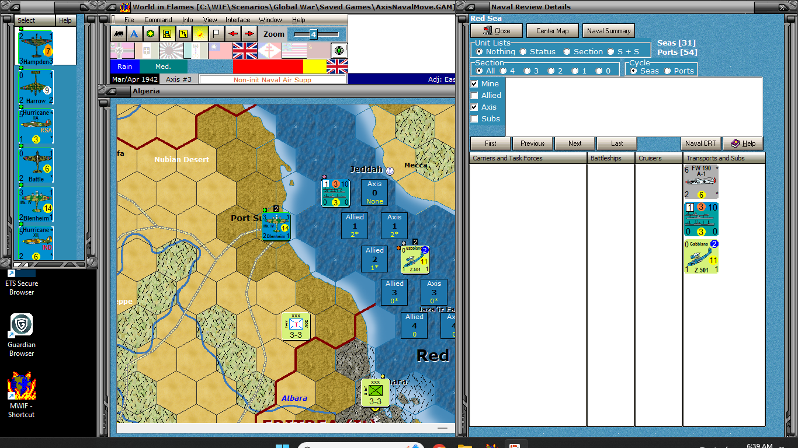Open the Interface menu
The height and width of the screenshot is (448, 798).
click(x=238, y=20)
